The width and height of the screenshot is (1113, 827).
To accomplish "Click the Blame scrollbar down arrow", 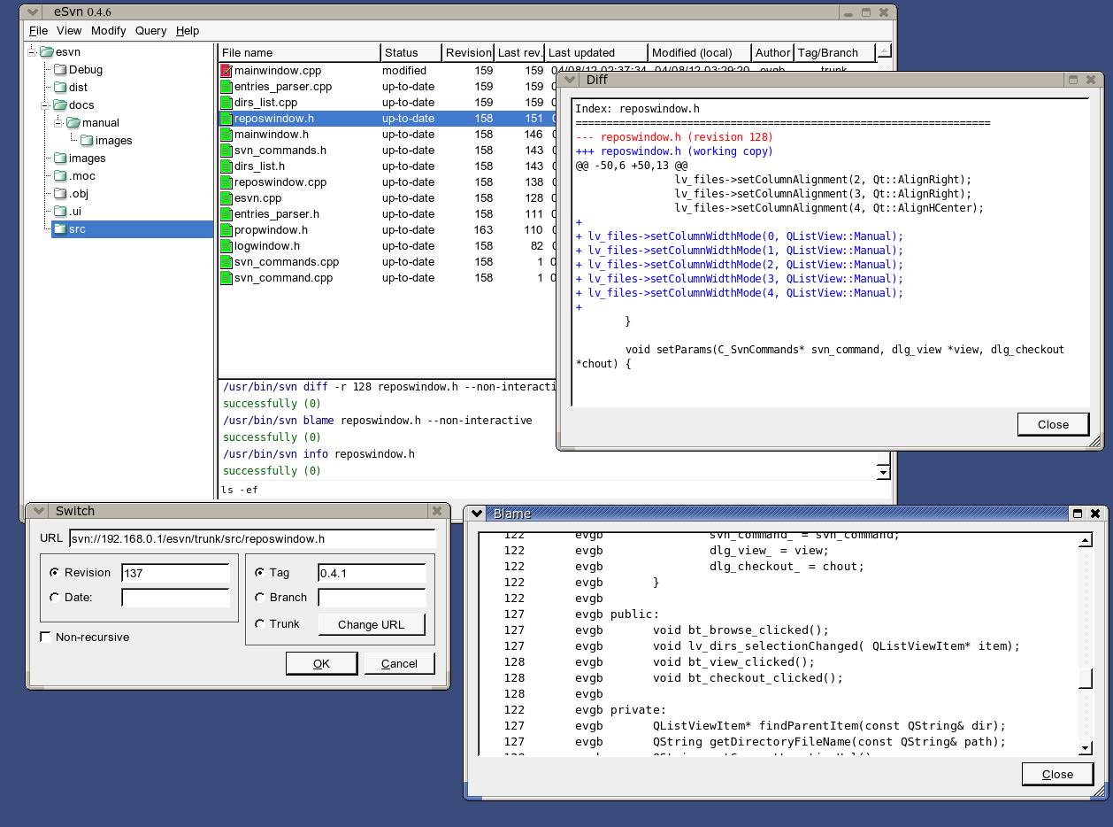I will [1086, 748].
